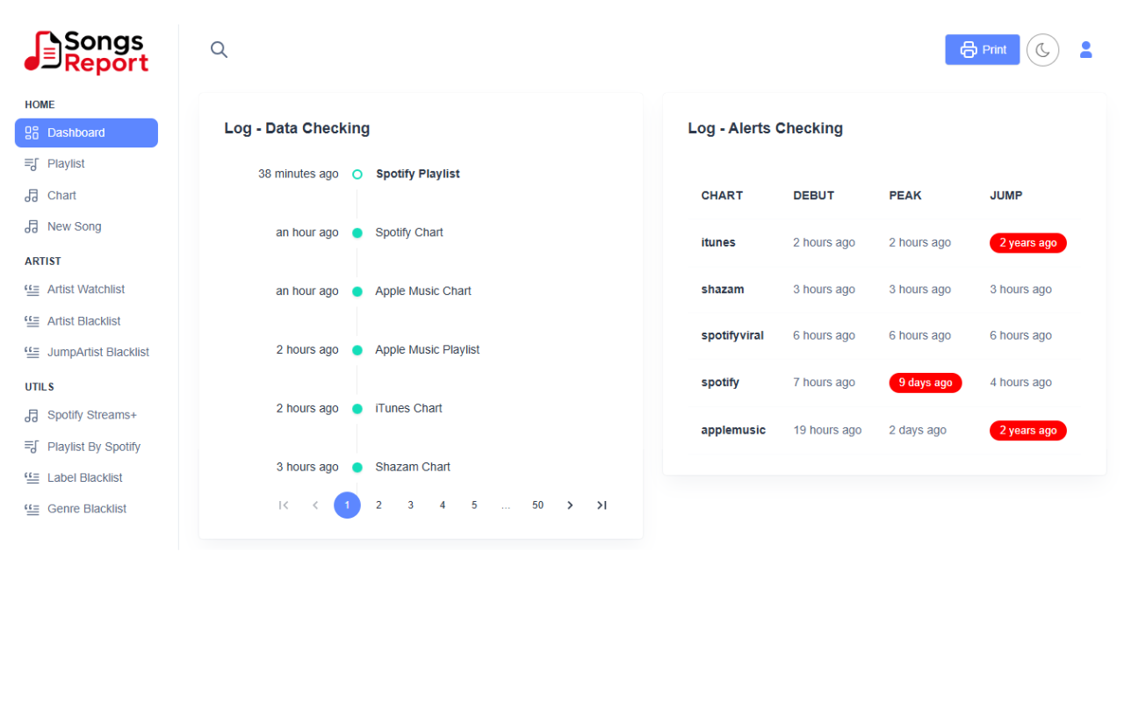
Task: Click the Shazam Chart log entry
Action: [x=413, y=467]
